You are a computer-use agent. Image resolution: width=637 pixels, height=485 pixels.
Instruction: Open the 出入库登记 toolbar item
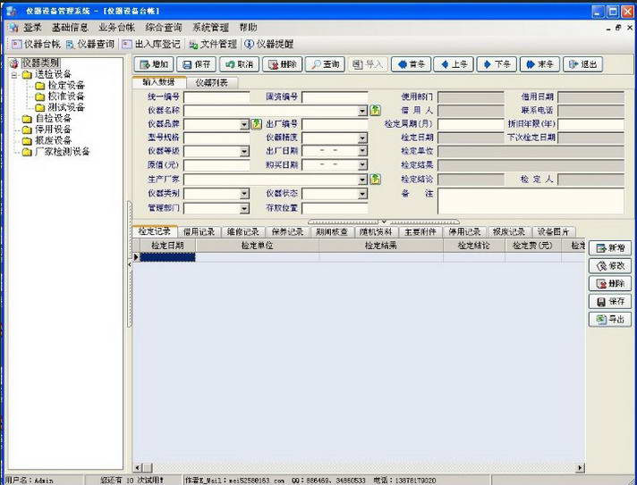[152, 43]
